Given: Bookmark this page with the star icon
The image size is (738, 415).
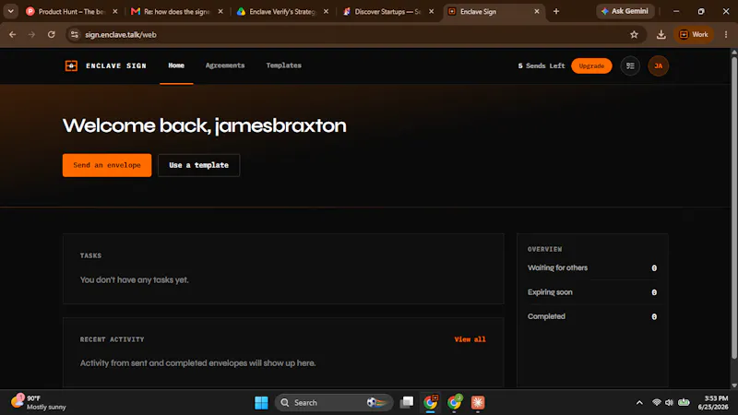Looking at the screenshot, I should (634, 34).
